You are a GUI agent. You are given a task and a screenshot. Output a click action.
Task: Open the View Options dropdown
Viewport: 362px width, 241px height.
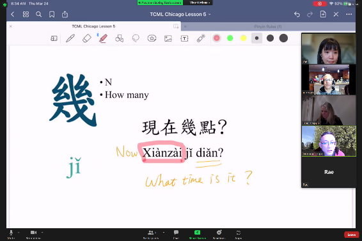pyautogui.click(x=200, y=3)
